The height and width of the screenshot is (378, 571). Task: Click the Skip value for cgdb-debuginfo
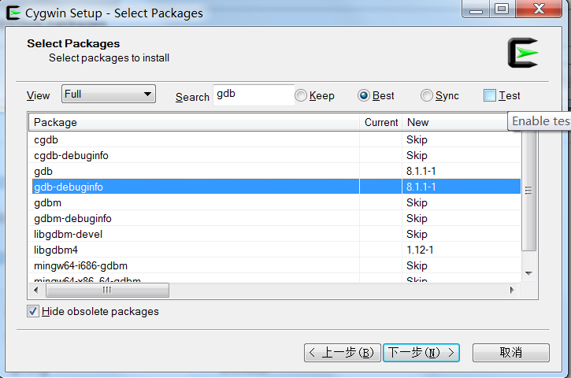[417, 155]
